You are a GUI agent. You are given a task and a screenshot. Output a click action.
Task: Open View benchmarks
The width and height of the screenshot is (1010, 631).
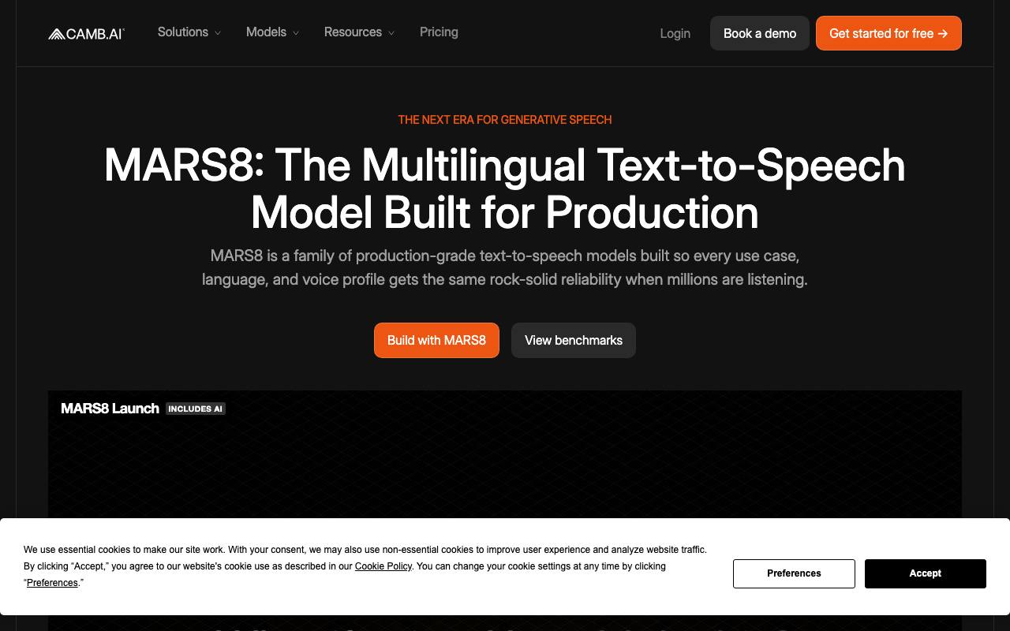574,340
